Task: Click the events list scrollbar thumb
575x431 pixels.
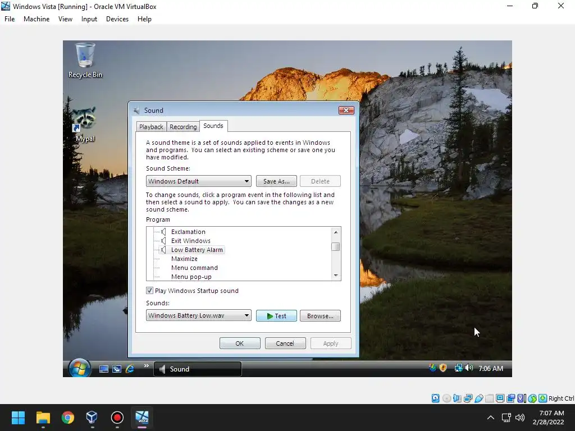Action: click(336, 247)
